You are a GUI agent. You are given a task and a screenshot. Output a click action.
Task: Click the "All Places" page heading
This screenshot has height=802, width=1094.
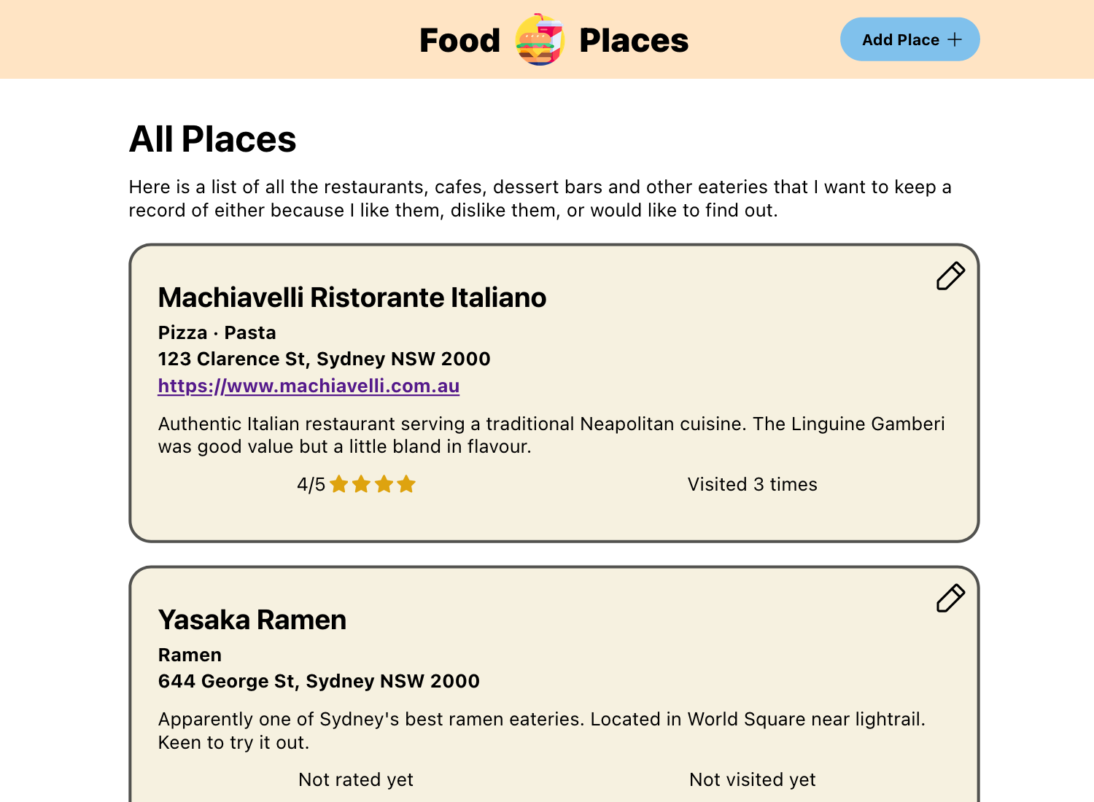212,139
